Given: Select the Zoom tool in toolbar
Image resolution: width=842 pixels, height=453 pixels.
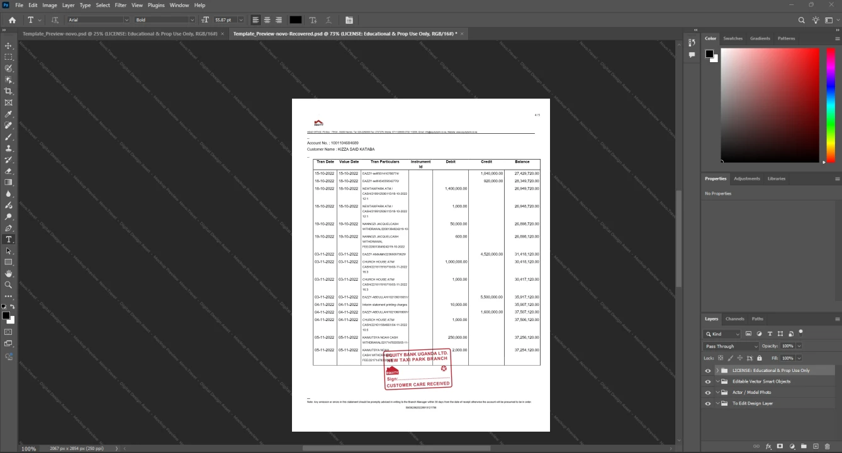Looking at the screenshot, I should (x=9, y=285).
